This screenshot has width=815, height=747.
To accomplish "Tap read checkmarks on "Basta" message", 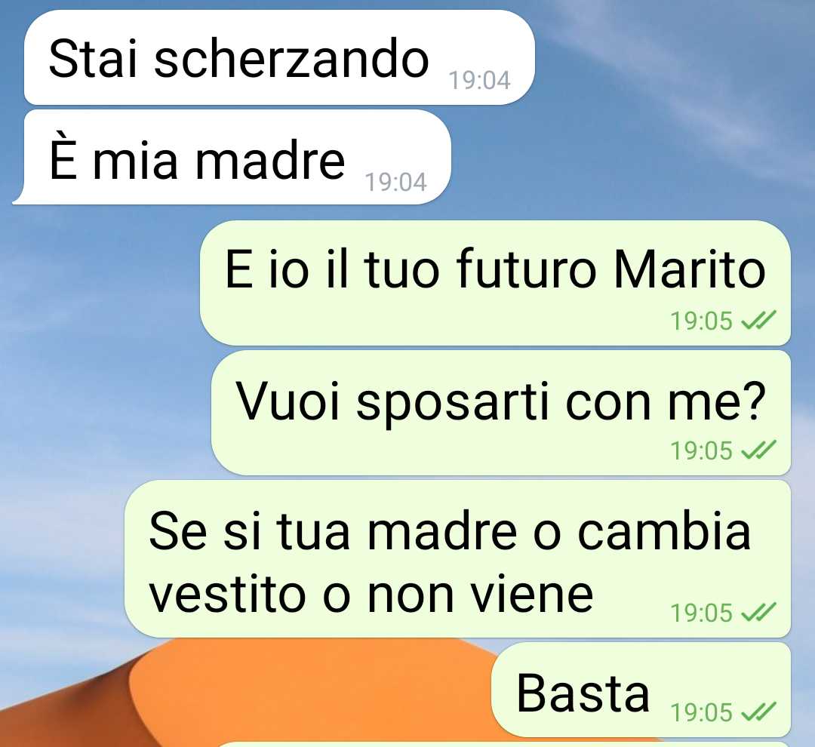I will (758, 712).
